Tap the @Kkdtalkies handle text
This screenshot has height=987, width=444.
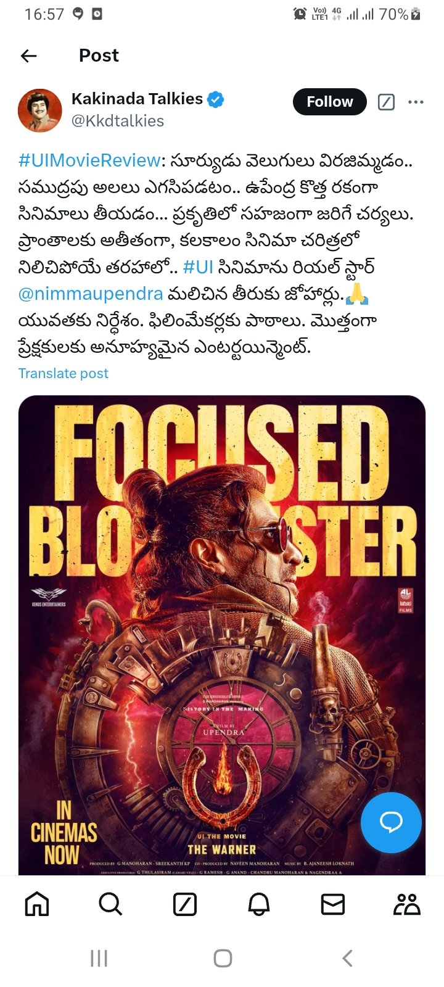(x=117, y=121)
